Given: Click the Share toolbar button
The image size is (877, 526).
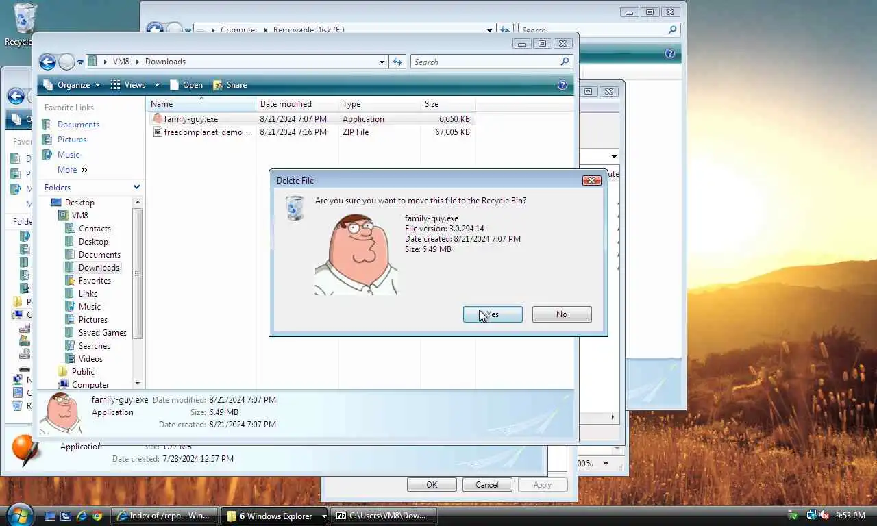Looking at the screenshot, I should pos(230,85).
